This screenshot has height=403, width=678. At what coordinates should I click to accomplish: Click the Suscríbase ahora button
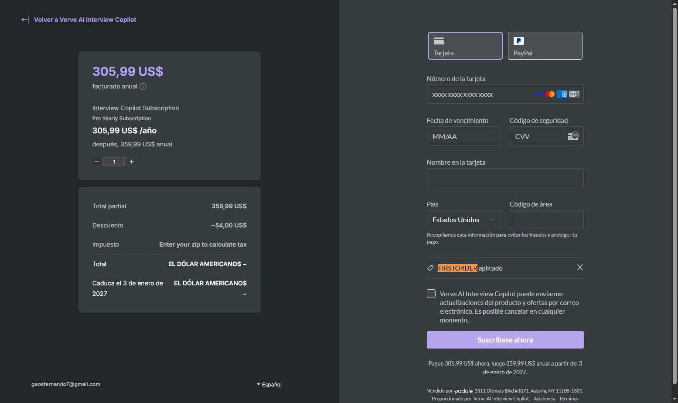505,340
